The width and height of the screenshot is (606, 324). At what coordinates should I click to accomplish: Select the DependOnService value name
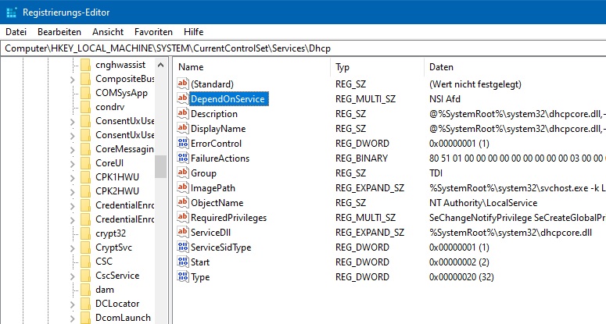point(228,98)
